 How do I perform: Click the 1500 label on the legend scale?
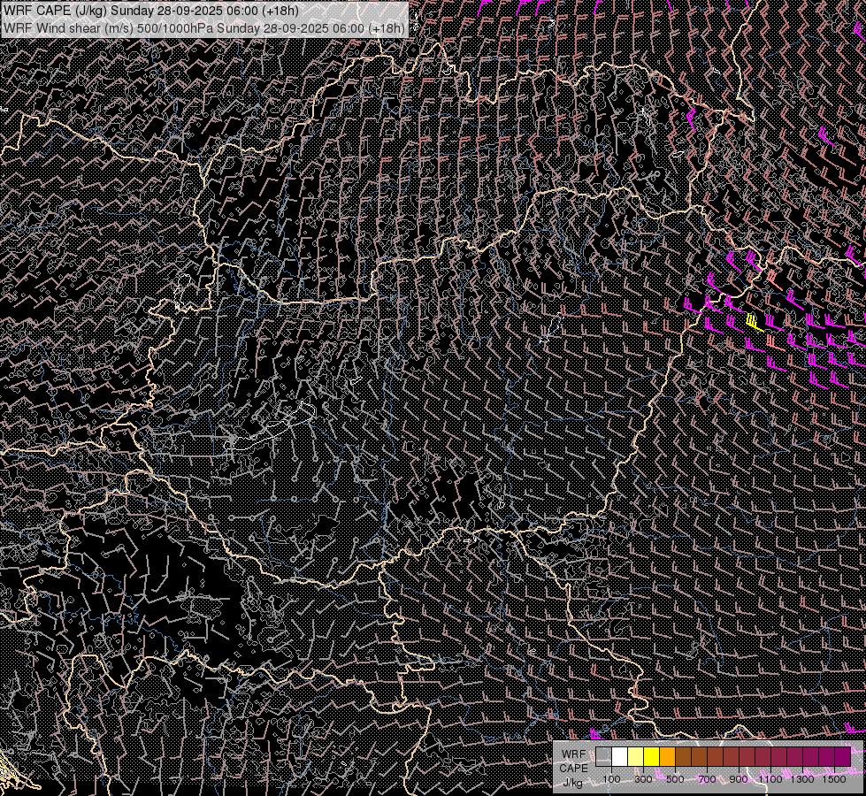[833, 779]
